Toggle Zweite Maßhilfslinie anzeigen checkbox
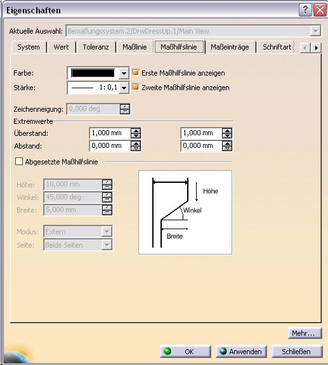328x365 pixels. 135,87
